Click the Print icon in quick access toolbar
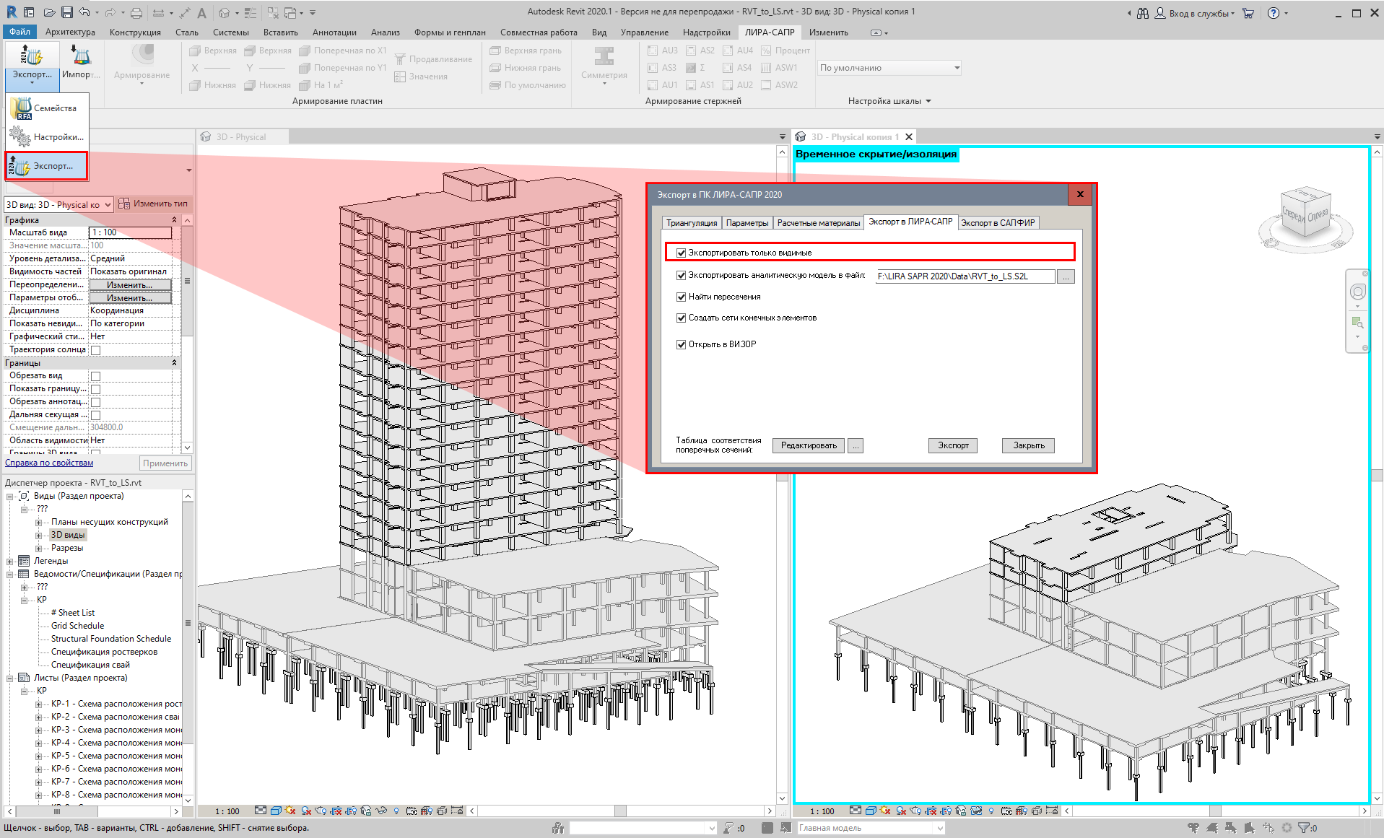The width and height of the screenshot is (1384, 838). 136,12
